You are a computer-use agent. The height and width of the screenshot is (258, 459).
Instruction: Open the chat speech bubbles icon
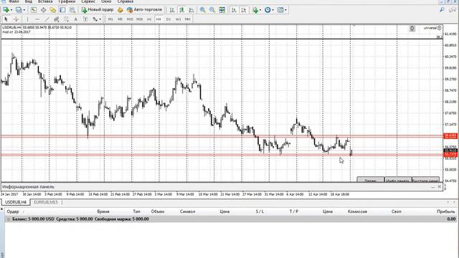pyautogui.click(x=453, y=10)
